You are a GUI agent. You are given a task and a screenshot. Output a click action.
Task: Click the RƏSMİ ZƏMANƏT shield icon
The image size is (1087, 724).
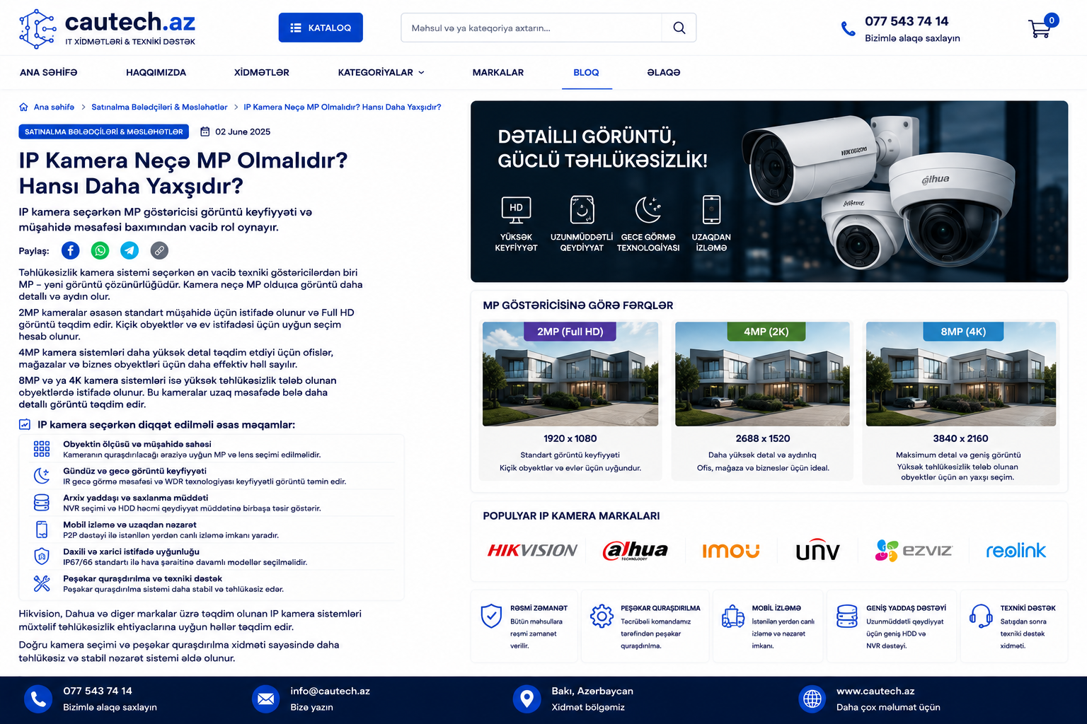(x=491, y=616)
